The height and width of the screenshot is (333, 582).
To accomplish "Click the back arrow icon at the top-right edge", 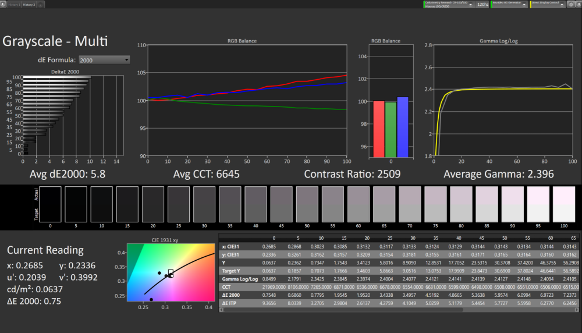I will 579,5.
